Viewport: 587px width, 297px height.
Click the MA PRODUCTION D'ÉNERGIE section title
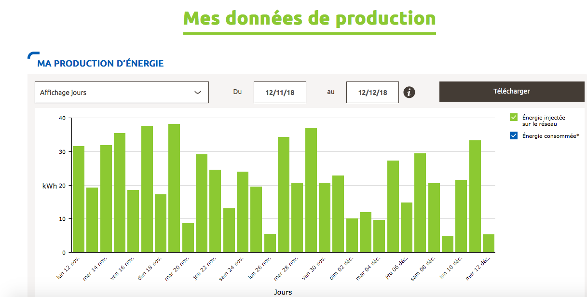[x=100, y=63]
